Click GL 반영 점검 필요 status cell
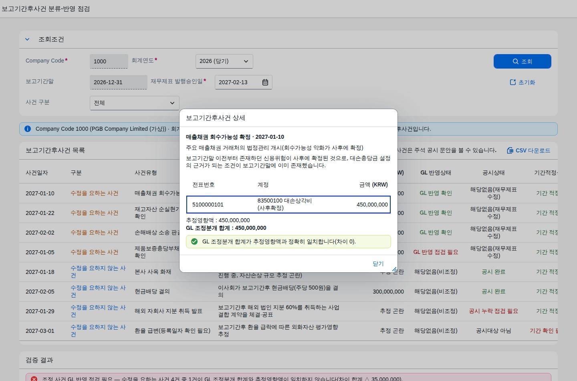This screenshot has height=381, width=577. pyautogui.click(x=436, y=252)
